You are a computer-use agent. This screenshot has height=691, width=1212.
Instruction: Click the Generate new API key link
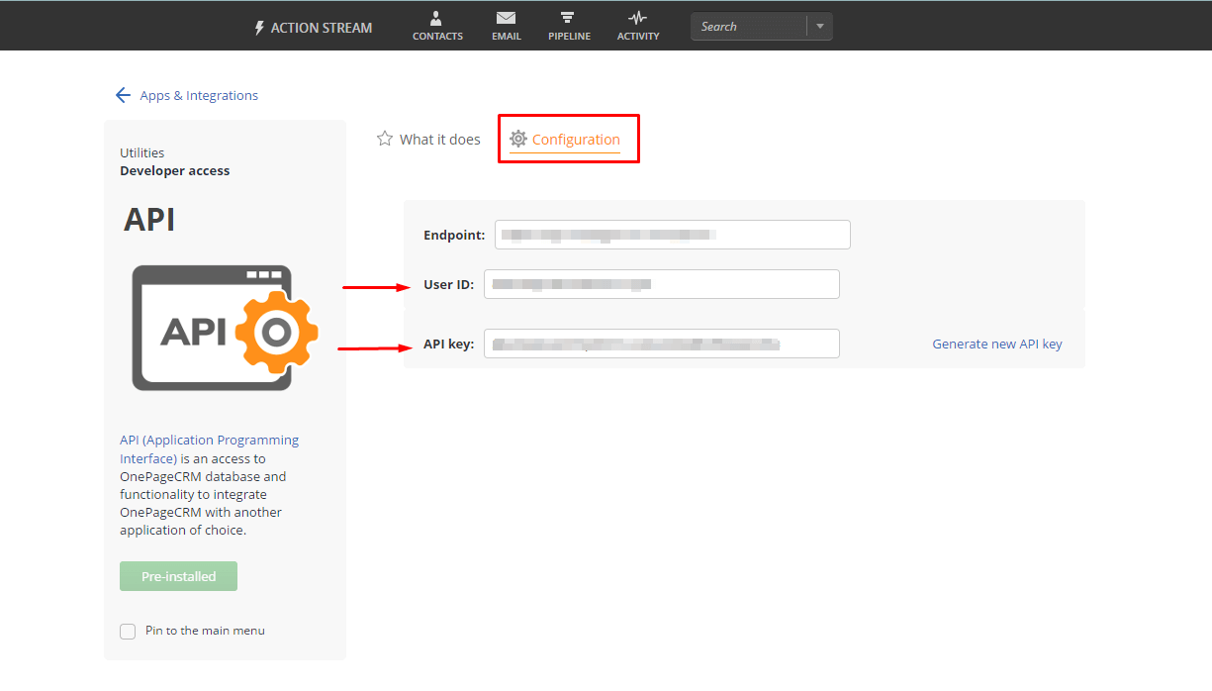coord(996,344)
